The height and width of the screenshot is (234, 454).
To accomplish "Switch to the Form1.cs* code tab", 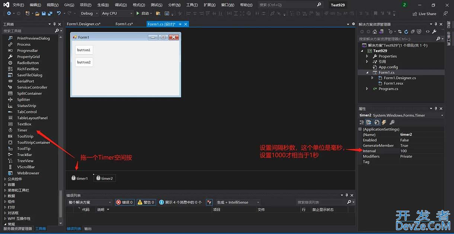I will pyautogui.click(x=124, y=24).
